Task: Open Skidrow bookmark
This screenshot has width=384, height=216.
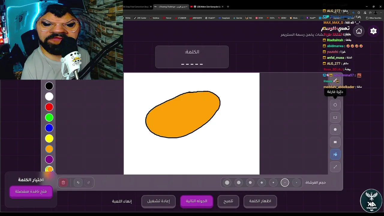Action: click(x=154, y=18)
